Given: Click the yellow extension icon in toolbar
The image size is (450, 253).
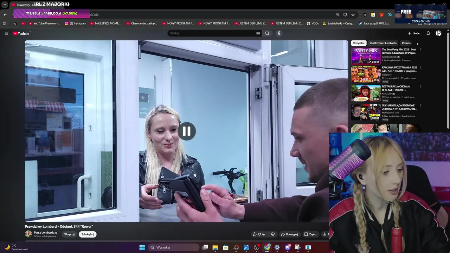Looking at the screenshot, I should pos(373,15).
